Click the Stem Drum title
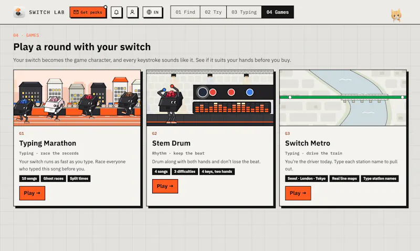The height and width of the screenshot is (251, 420). pyautogui.click(x=171, y=143)
